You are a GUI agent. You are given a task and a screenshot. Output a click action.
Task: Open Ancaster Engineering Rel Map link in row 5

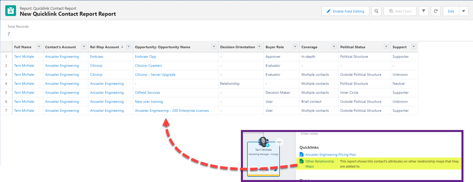point(107,92)
